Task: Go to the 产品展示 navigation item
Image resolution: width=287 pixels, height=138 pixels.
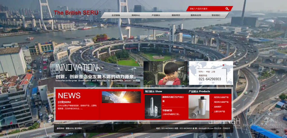Action: [x=156, y=15]
